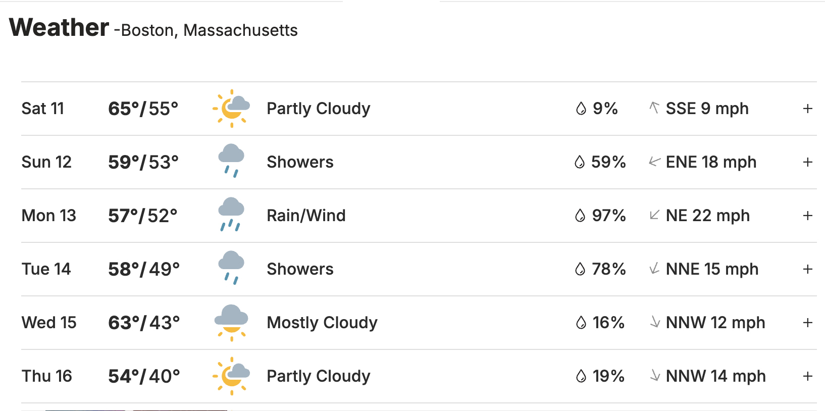This screenshot has width=825, height=411.
Task: Click the raindrop icon beside 16%
Action: 581,323
